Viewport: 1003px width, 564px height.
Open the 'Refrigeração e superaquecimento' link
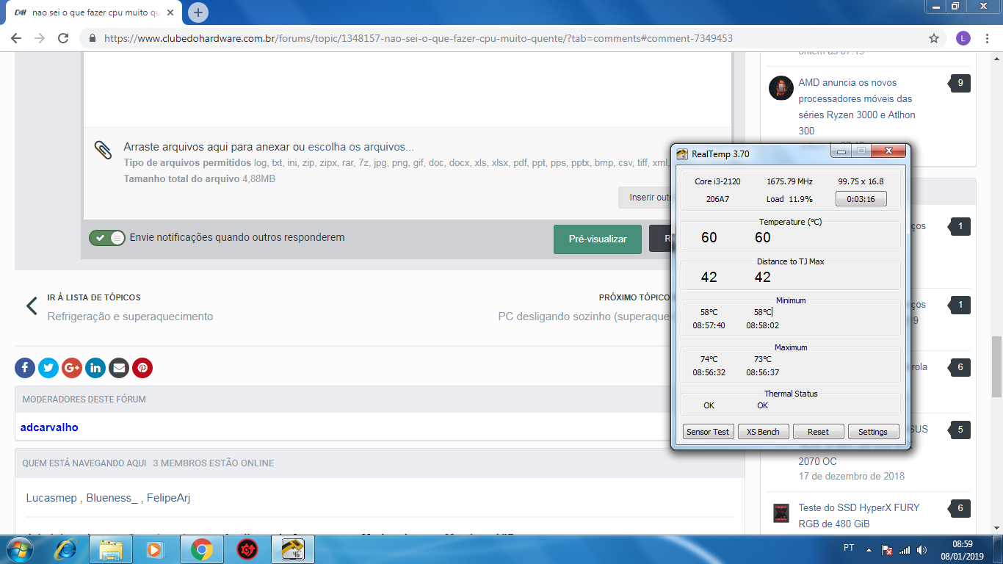click(x=130, y=317)
